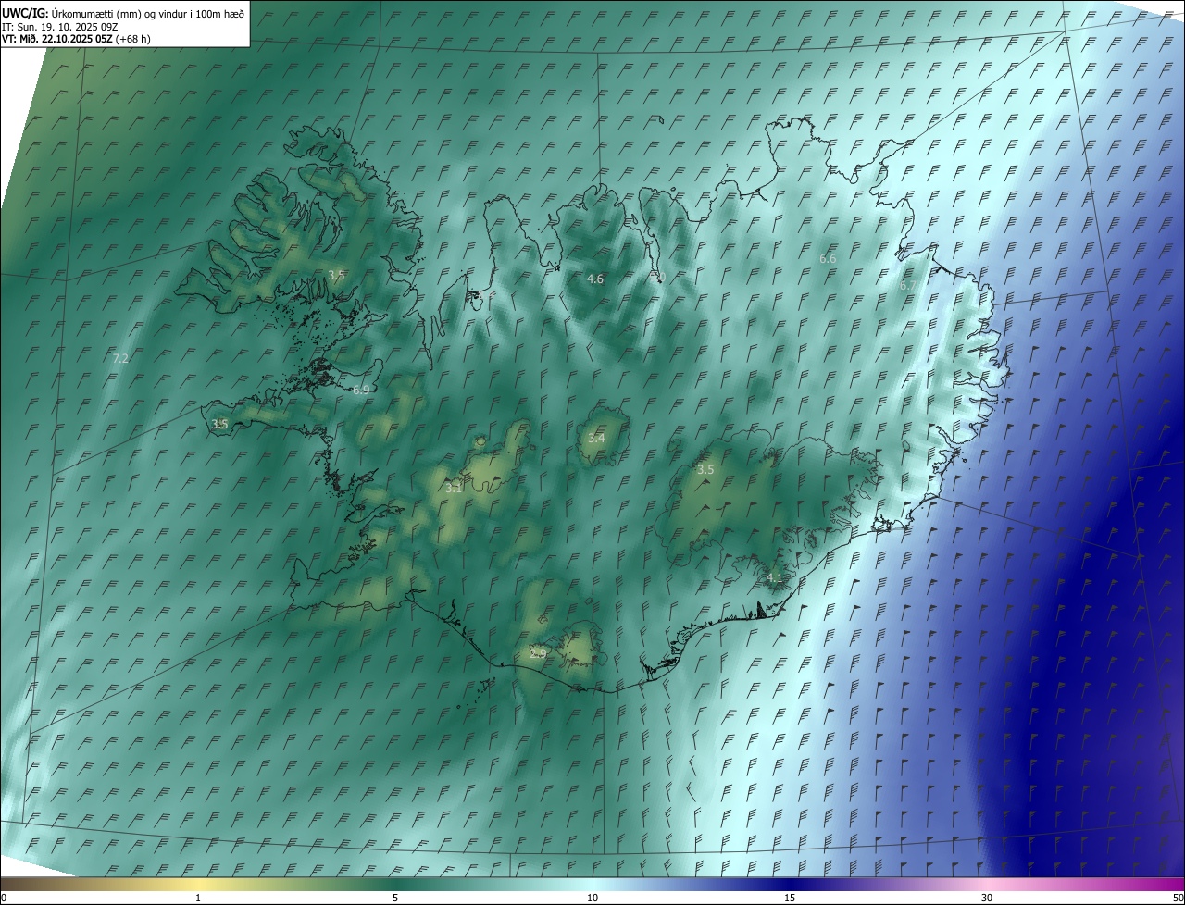Click the valid time line "VT: Mið. 22.10.2025 05Z (+68 h)"

tap(76, 39)
